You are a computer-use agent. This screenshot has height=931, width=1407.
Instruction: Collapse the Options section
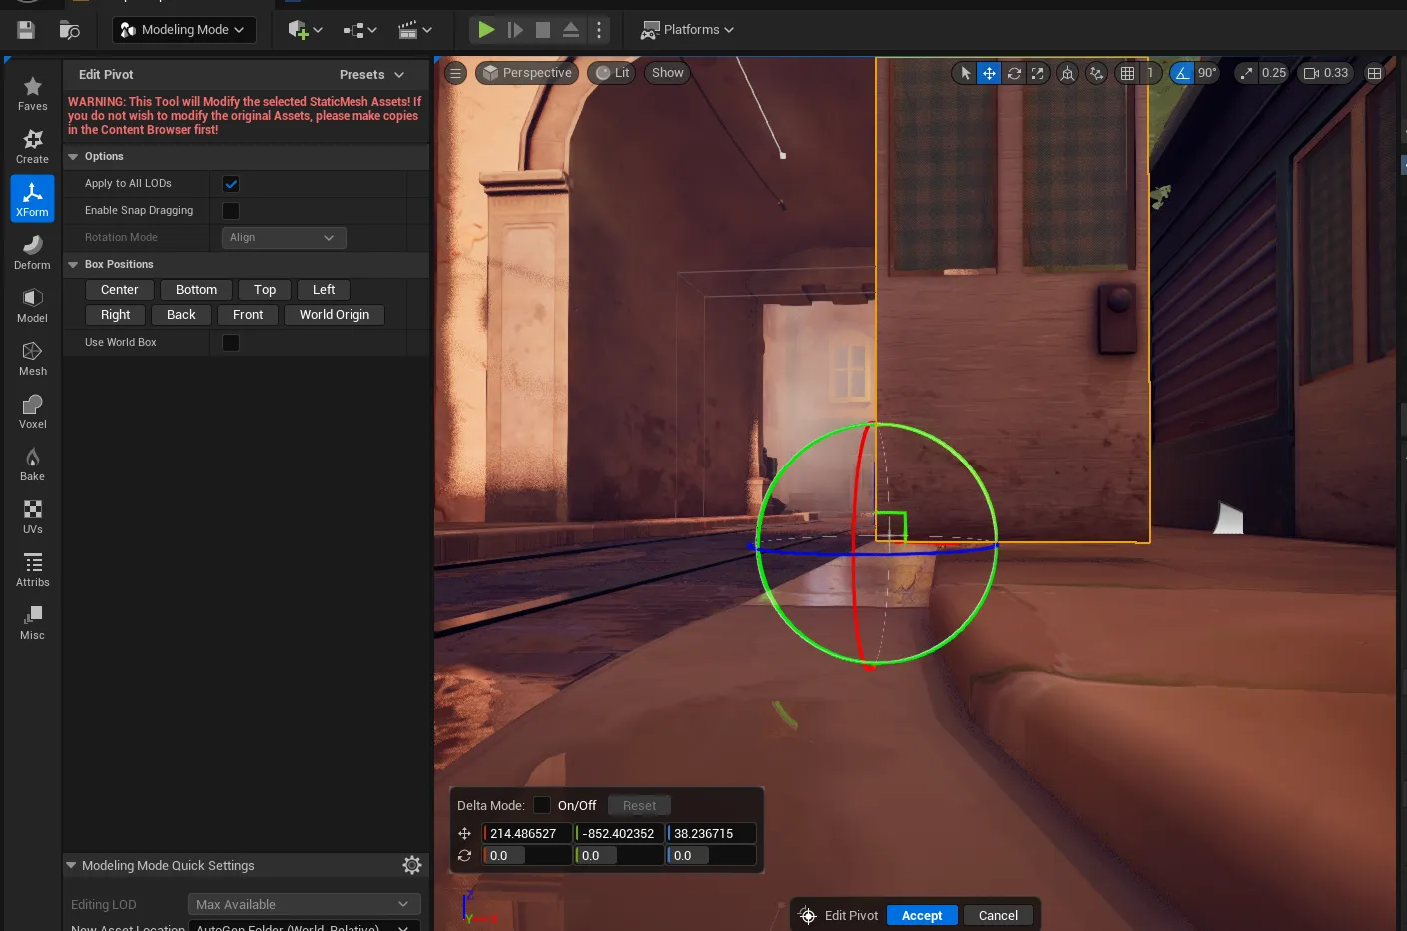(73, 157)
